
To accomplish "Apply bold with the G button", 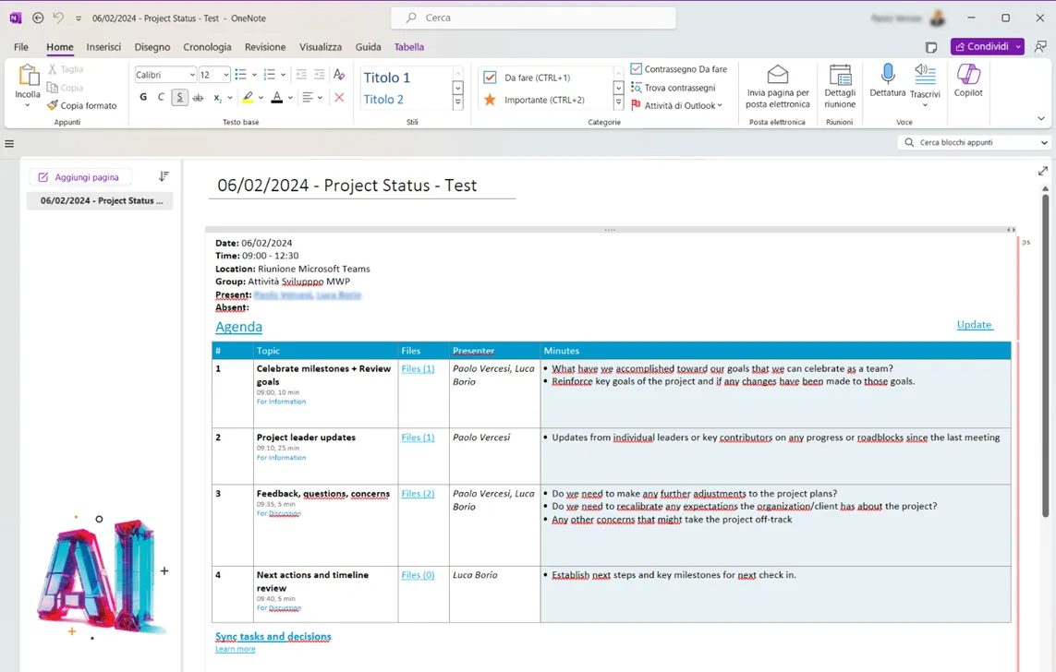I will tap(143, 98).
